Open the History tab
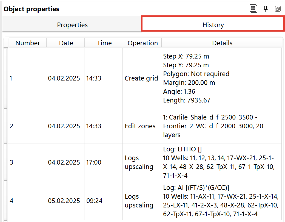 click(213, 25)
